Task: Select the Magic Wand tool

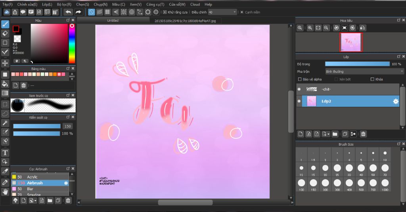Action: click(x=5, y=123)
